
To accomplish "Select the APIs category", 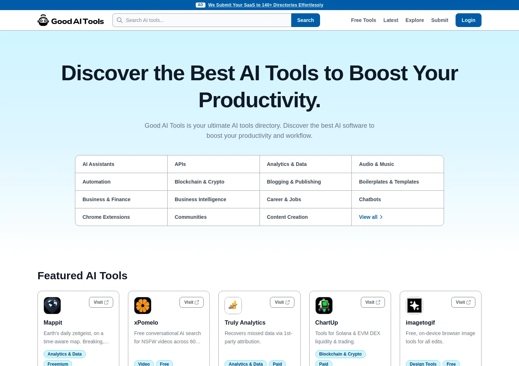I will tap(213, 164).
